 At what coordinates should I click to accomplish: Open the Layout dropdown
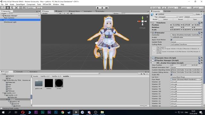pos(198,8)
